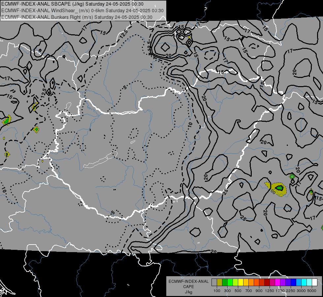Select the olive swatch after the 100 mark
The height and width of the screenshot is (297, 323).
(219, 282)
